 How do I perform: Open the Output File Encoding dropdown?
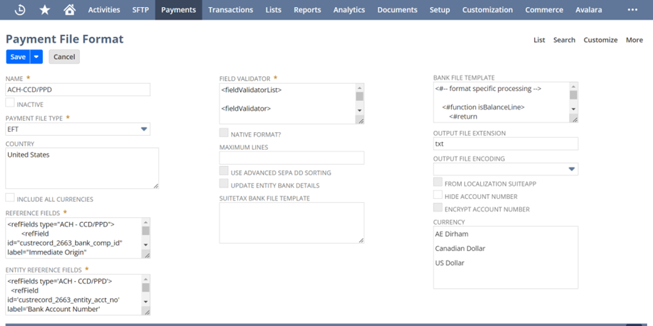coord(571,168)
